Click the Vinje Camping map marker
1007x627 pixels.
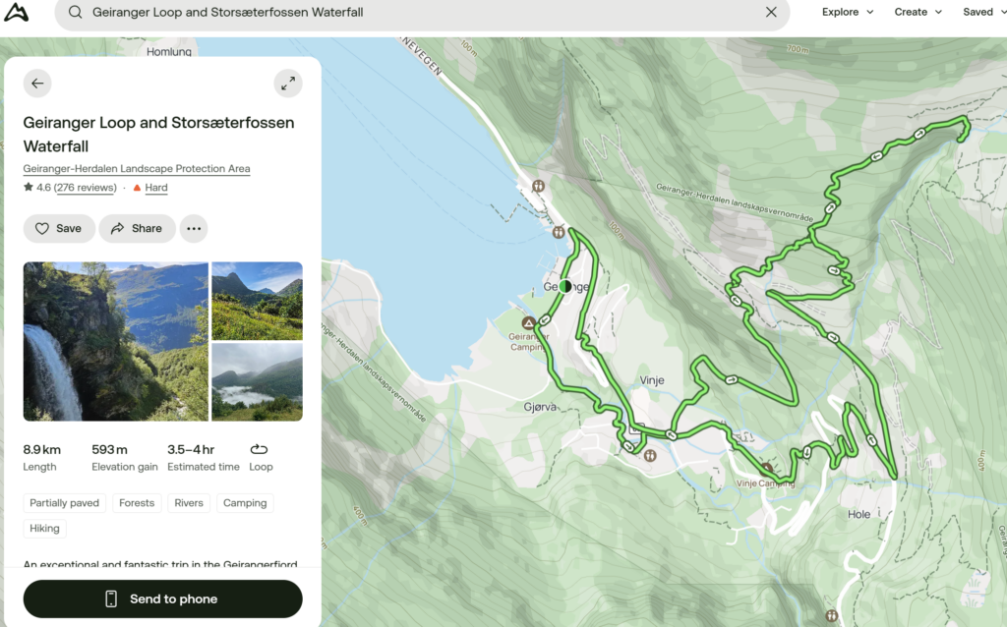coord(766,469)
